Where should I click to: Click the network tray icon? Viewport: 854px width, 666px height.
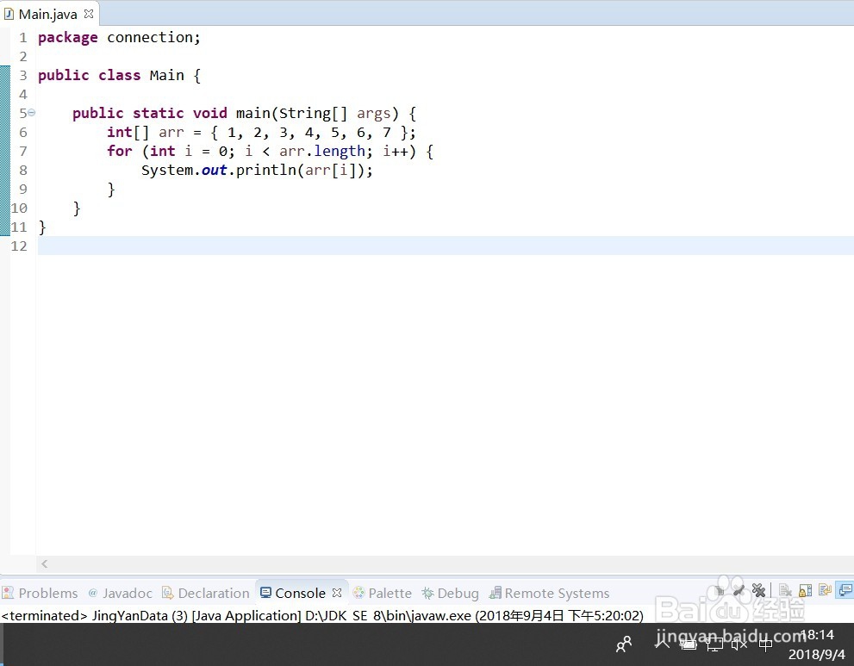pos(714,644)
